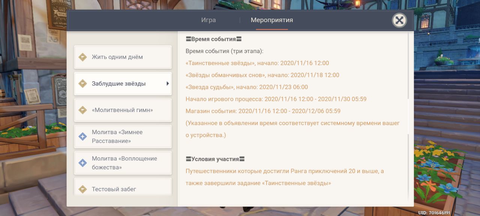Click the Условия участия heading
480x216 pixels.
pyautogui.click(x=215, y=159)
